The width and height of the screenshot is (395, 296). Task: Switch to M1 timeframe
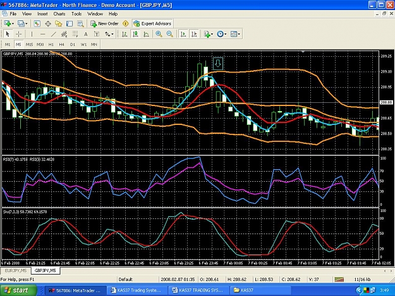[8, 45]
